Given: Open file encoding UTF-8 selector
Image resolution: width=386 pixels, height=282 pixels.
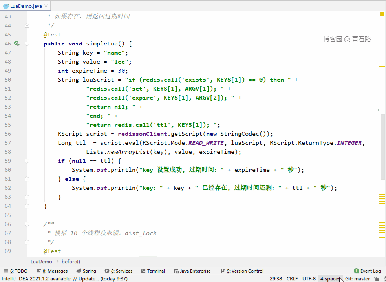Looking at the screenshot, I should click(x=309, y=278).
